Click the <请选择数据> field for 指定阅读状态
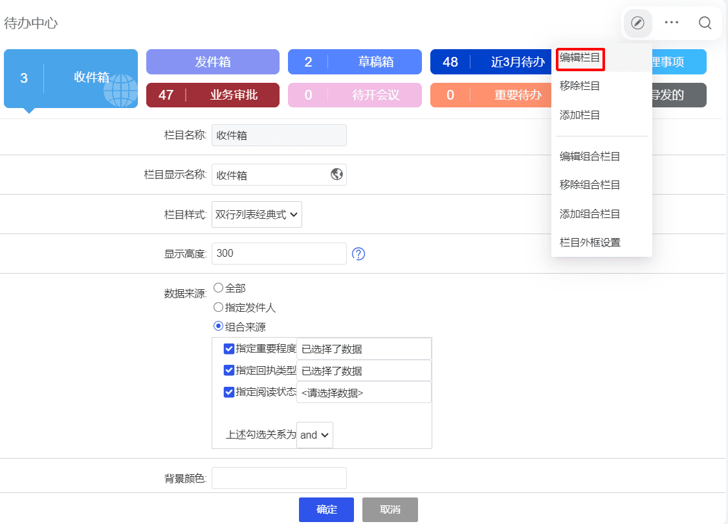 [x=364, y=393]
